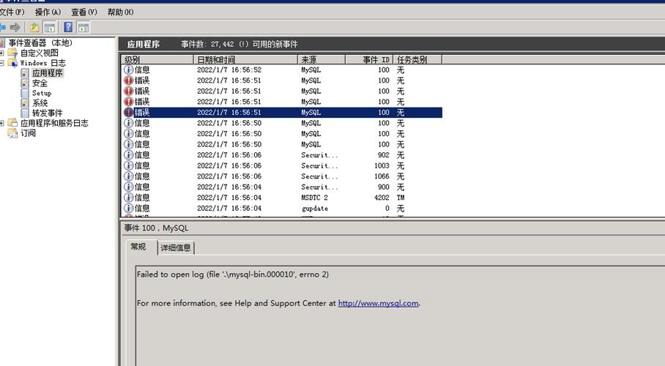Click the 自定义视图 folder icon

coord(12,53)
